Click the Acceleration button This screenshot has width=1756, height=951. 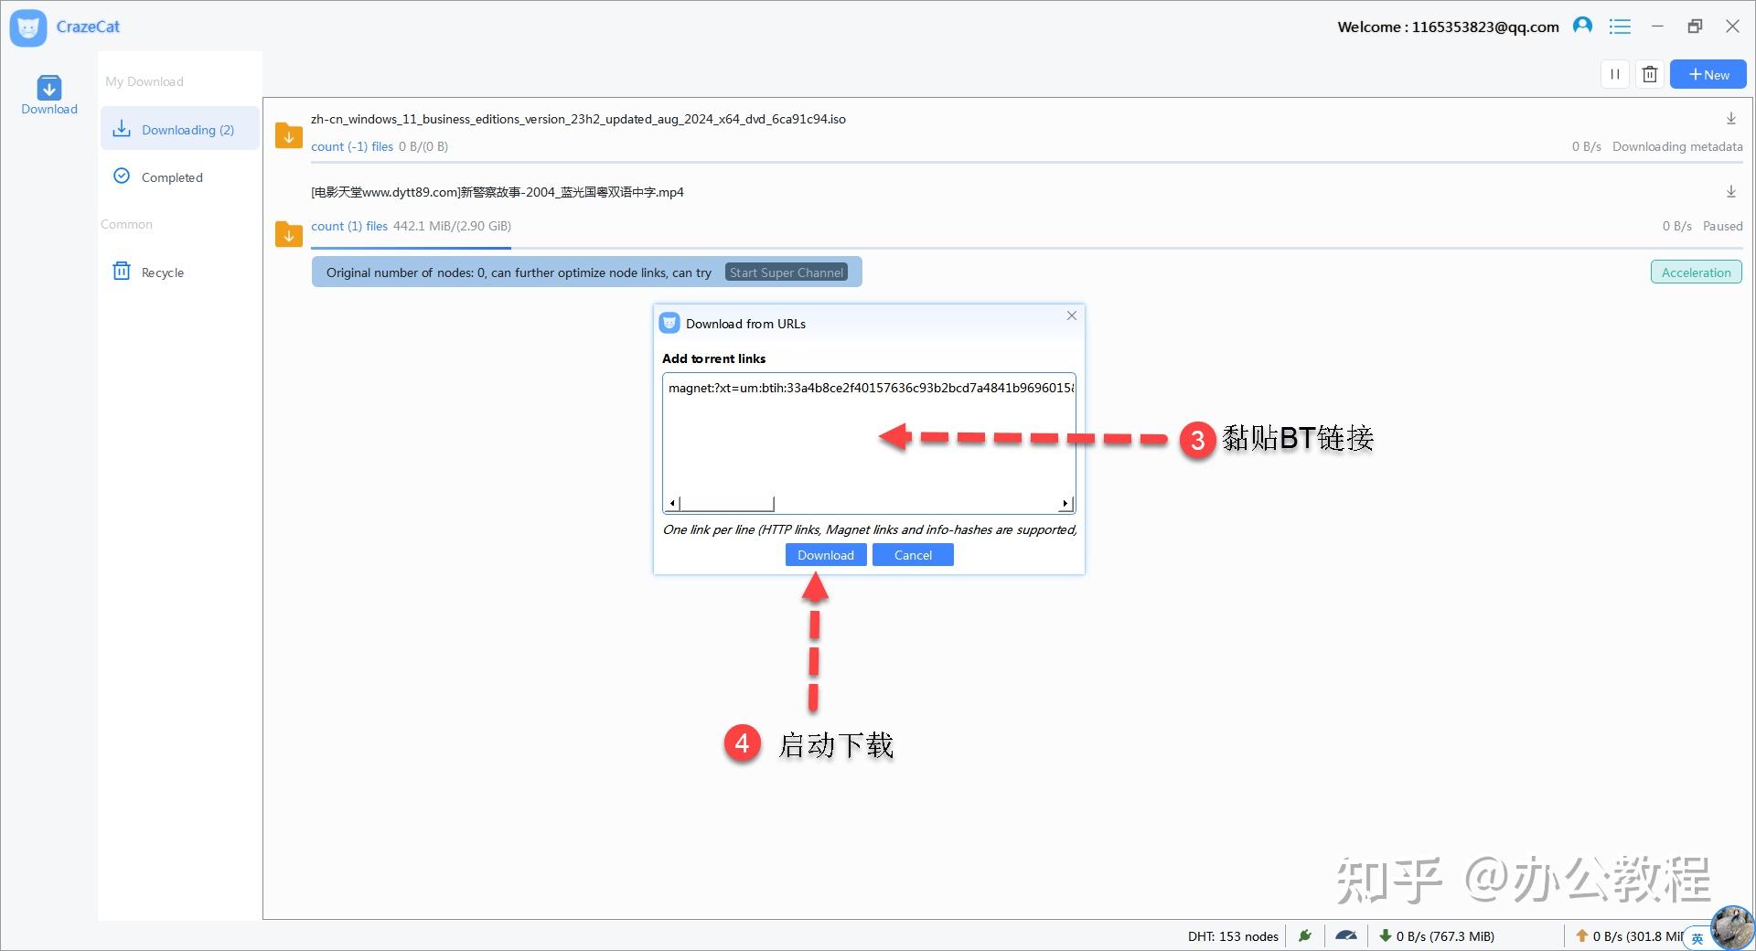tap(1696, 272)
